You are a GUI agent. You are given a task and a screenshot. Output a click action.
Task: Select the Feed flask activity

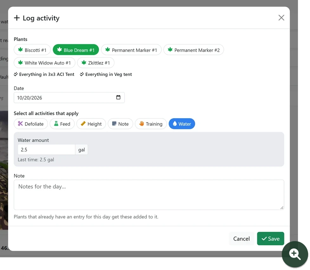(62, 124)
